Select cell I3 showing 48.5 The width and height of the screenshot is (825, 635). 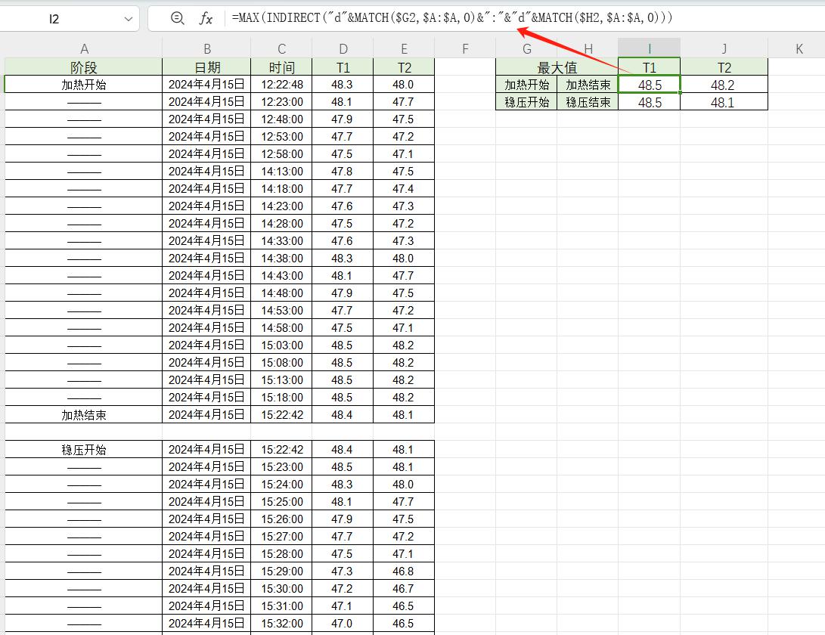coord(650,102)
